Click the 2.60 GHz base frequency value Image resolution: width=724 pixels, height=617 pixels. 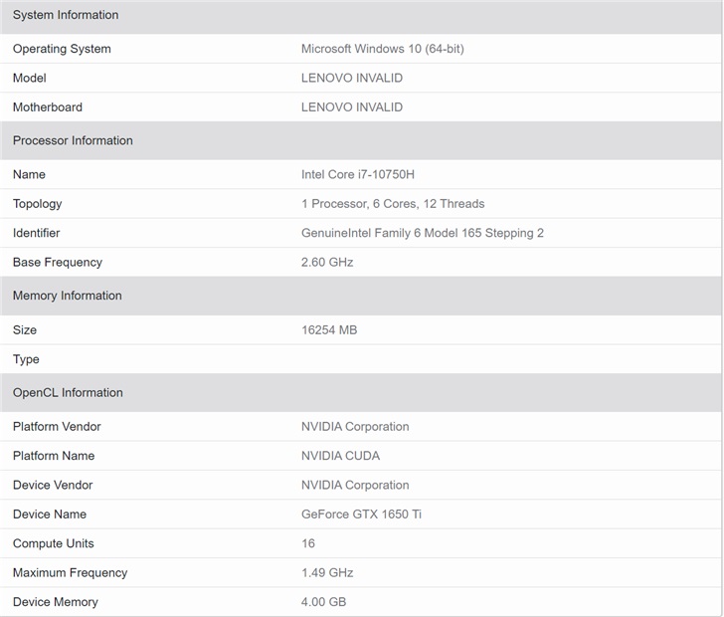pos(327,262)
